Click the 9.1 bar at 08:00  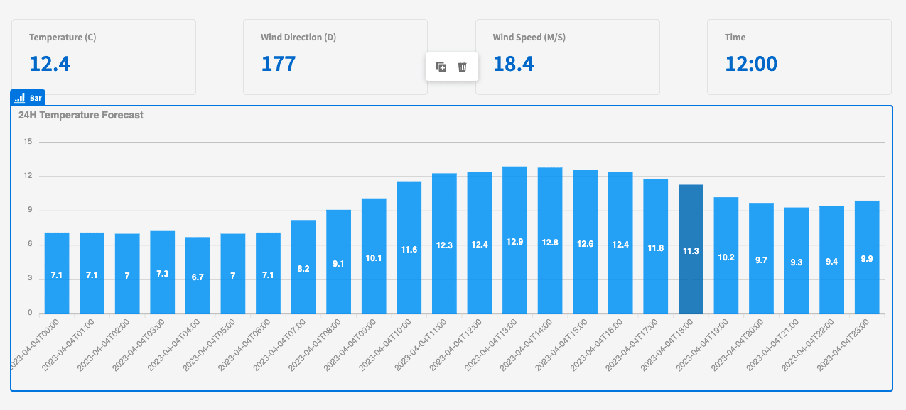338,262
